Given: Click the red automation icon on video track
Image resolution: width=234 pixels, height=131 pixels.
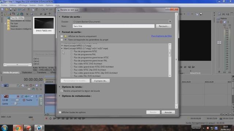Looking at the screenshot, I should [x=31, y=86].
